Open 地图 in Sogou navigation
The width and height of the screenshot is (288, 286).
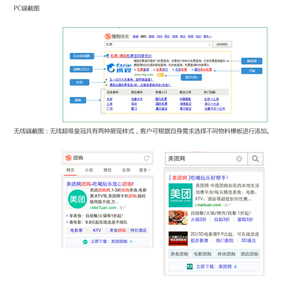pyautogui.click(x=191, y=36)
